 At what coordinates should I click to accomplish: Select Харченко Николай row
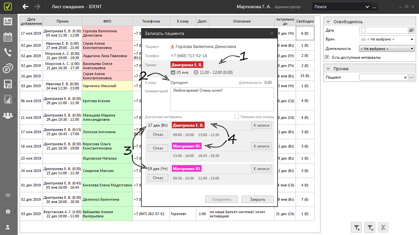coord(107,86)
